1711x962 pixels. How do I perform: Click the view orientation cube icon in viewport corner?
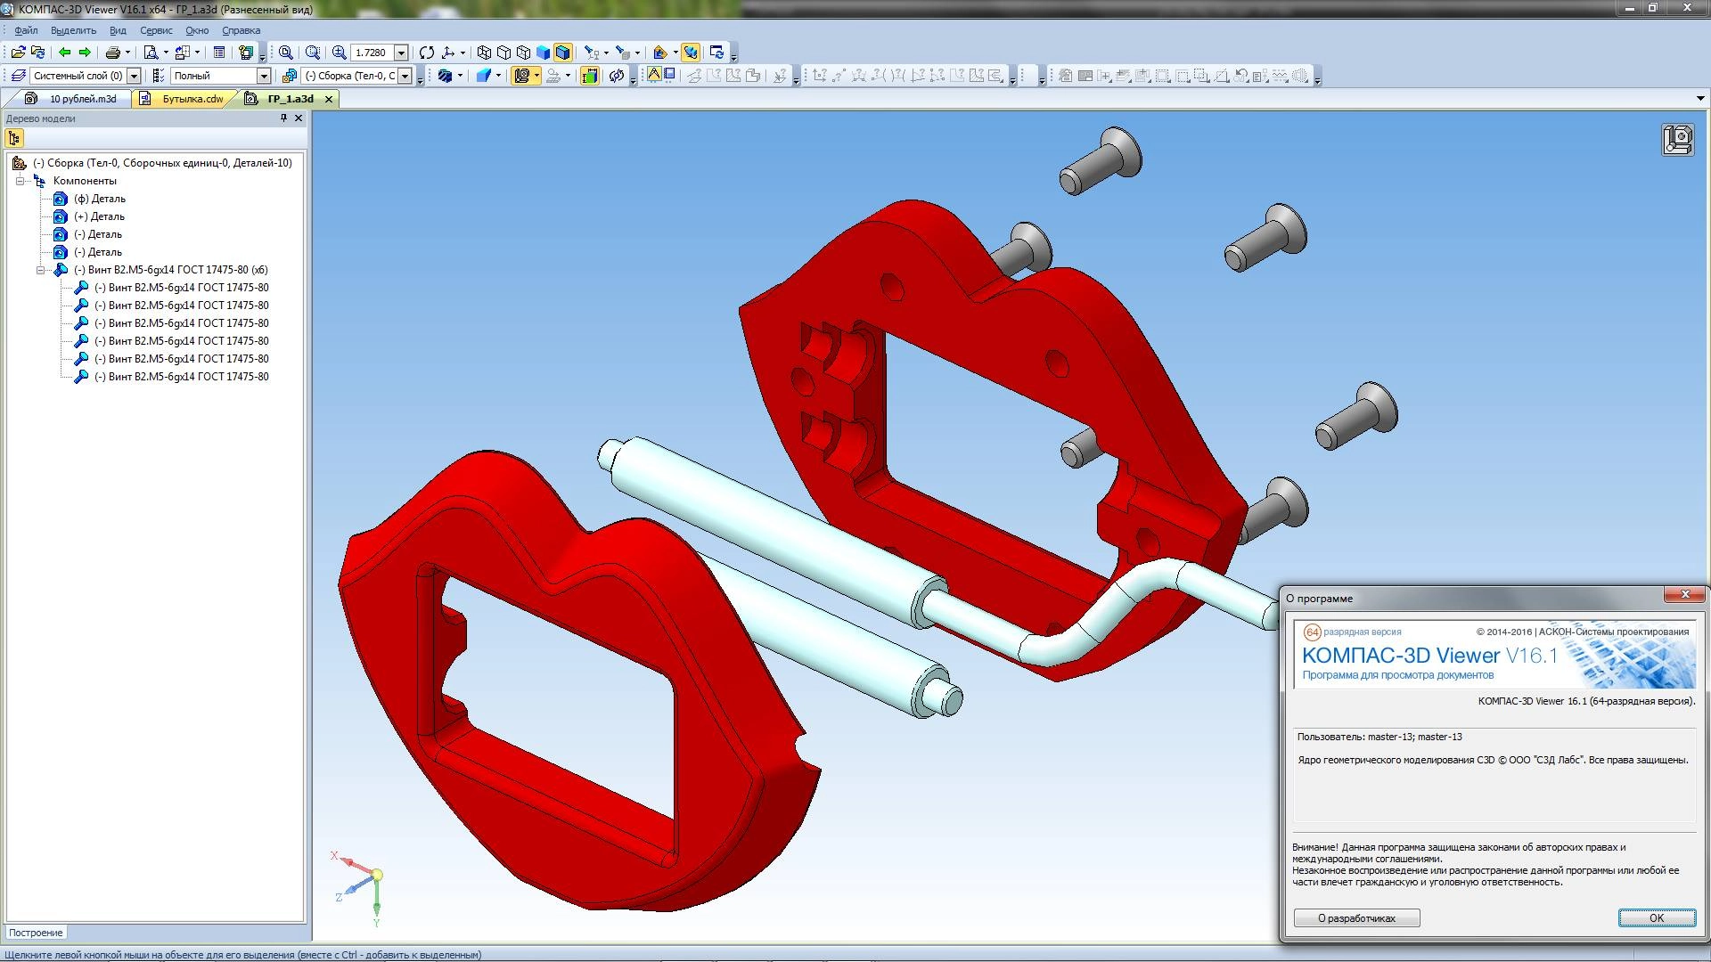tap(1678, 140)
